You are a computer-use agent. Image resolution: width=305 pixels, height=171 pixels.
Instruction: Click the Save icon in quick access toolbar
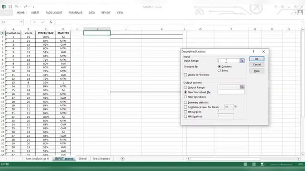(10, 7)
